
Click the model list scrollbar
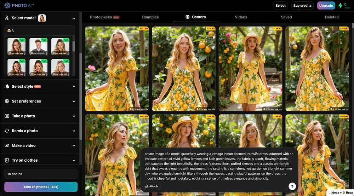tap(74, 46)
